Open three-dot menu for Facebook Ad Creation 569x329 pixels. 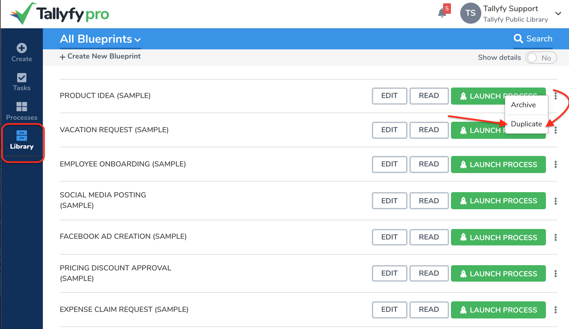(555, 237)
